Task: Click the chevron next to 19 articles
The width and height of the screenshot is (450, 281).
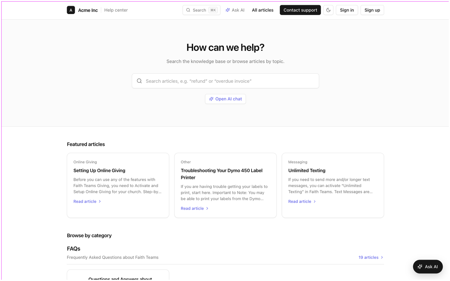Action: pos(382,257)
